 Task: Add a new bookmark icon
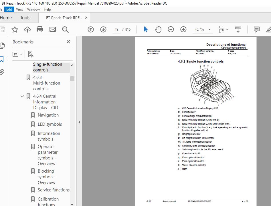pos(31,54)
